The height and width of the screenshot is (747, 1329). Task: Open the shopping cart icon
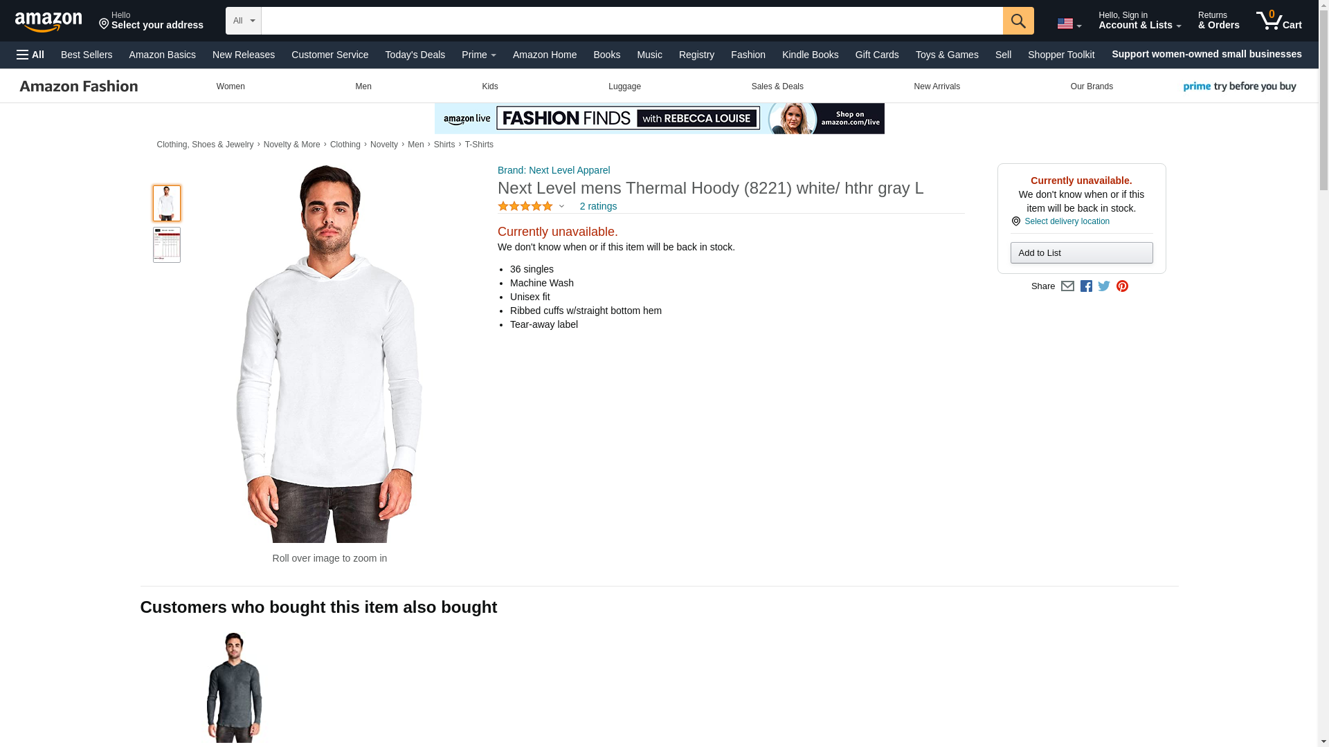(1278, 21)
